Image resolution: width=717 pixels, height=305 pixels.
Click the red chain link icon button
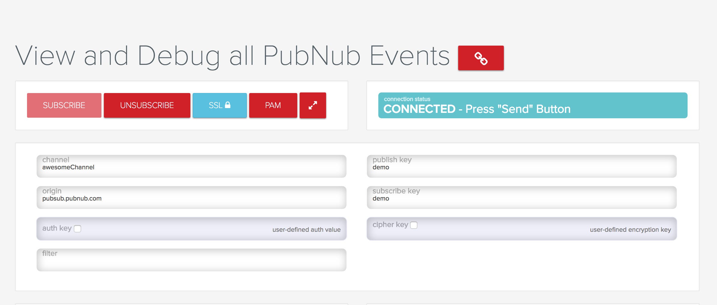pyautogui.click(x=481, y=58)
